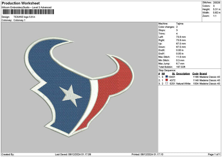The image size is (222, 157).
Task: Click the 'Last Saved: 08/12/2024 01.17.08' footer text
Action: point(73,154)
